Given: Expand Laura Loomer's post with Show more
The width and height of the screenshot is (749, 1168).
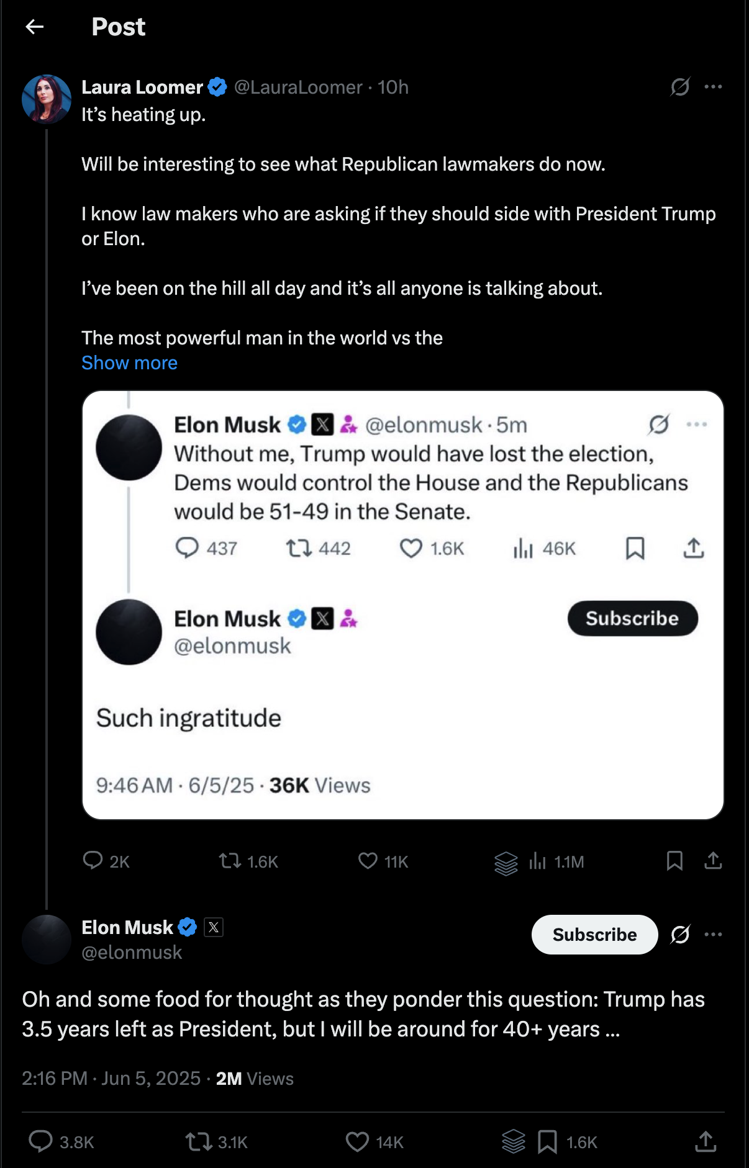Looking at the screenshot, I should click(129, 363).
